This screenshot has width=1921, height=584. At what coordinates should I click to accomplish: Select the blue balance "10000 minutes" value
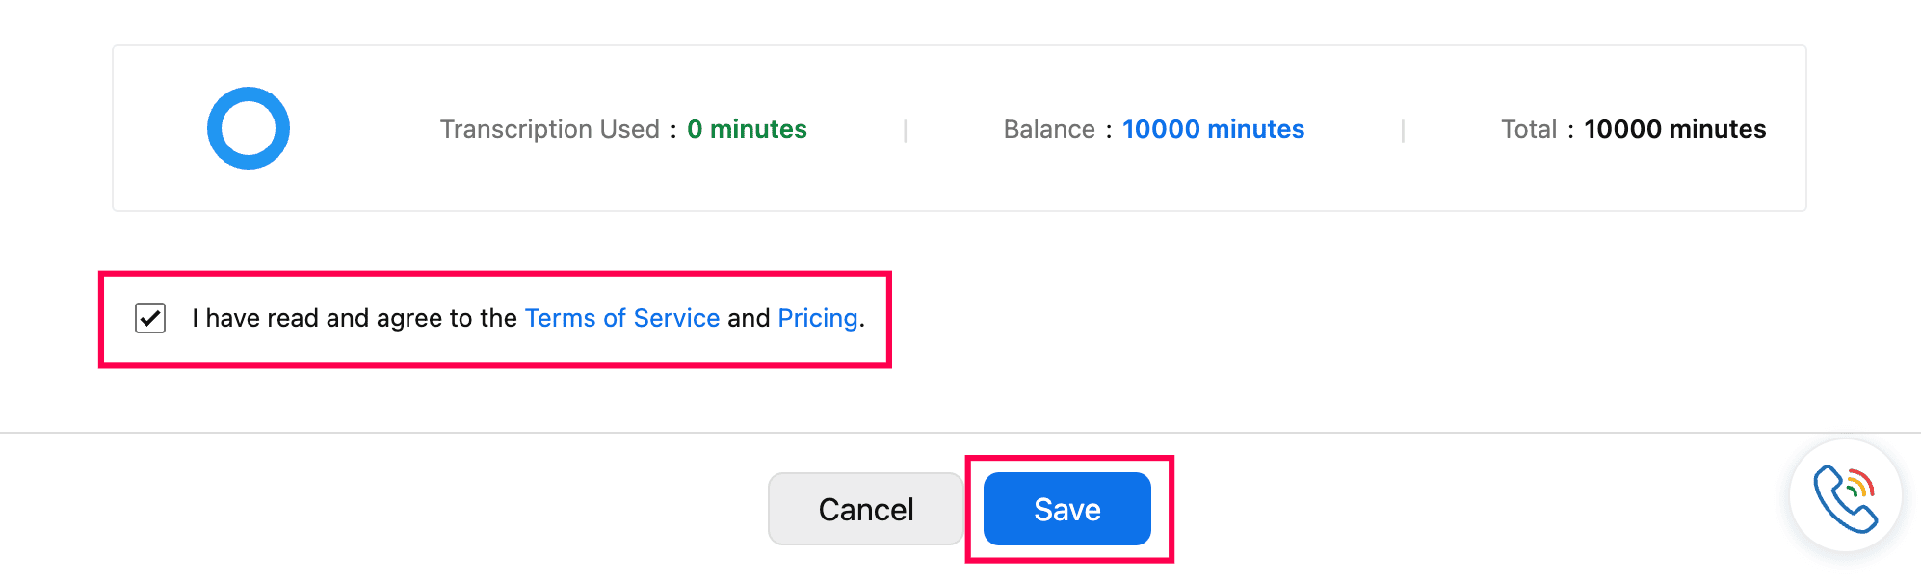[1213, 129]
